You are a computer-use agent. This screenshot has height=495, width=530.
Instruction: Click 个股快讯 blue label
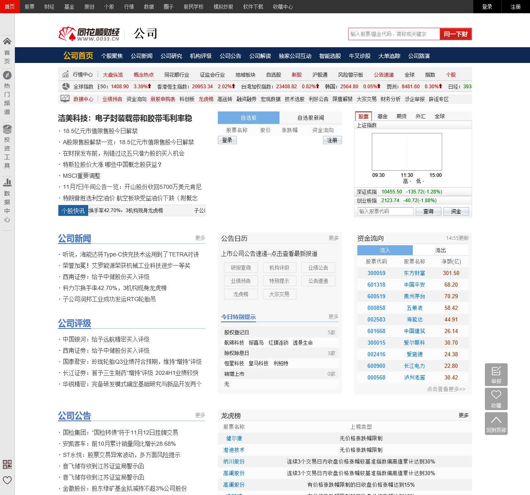(73, 210)
